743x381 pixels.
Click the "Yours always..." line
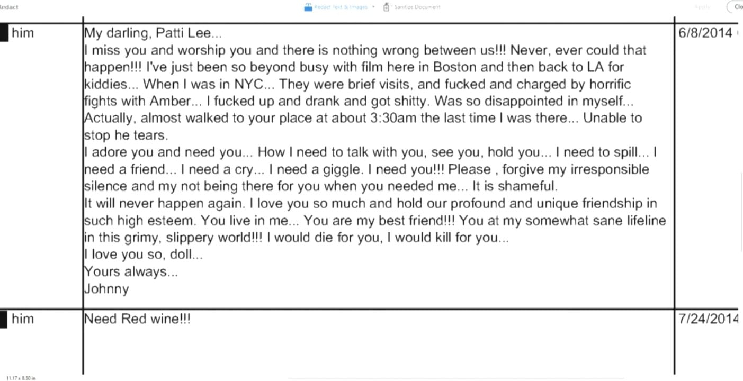click(x=131, y=272)
